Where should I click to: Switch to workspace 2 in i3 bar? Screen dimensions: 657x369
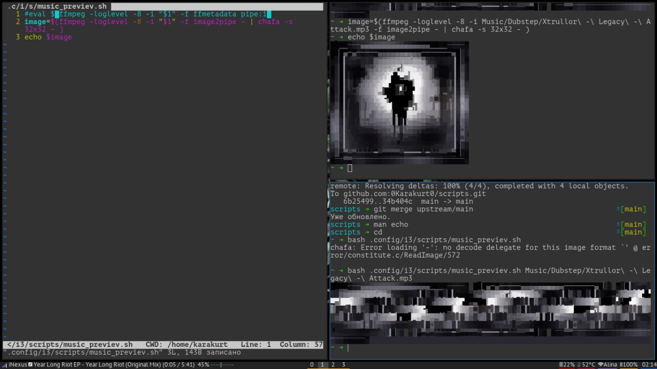(333, 365)
